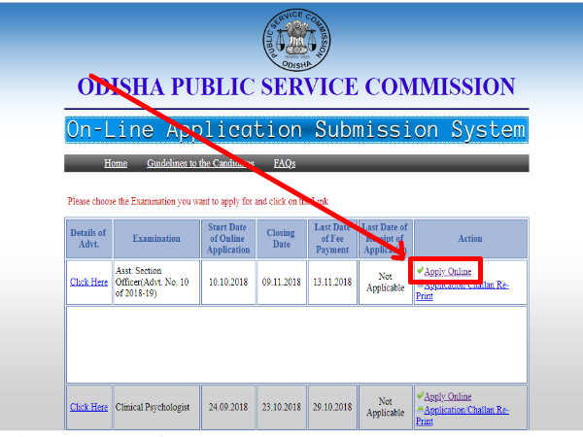Open the FAQs menu link

(x=285, y=163)
